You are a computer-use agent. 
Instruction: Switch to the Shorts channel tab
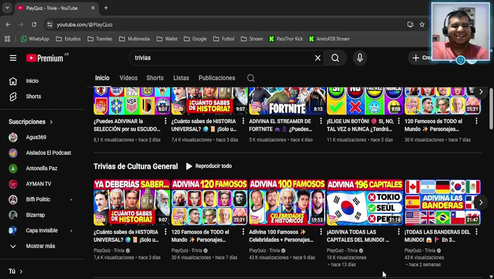(x=155, y=78)
